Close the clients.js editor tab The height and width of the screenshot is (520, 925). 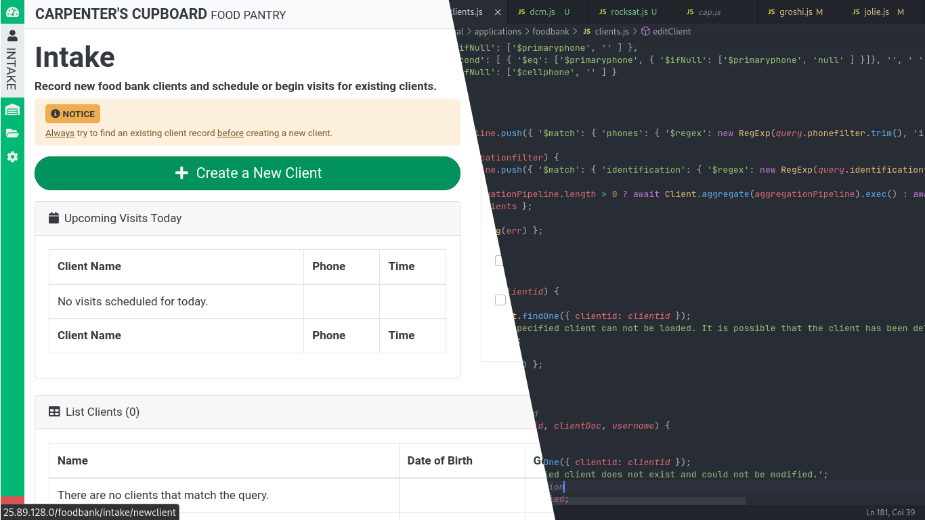point(498,12)
